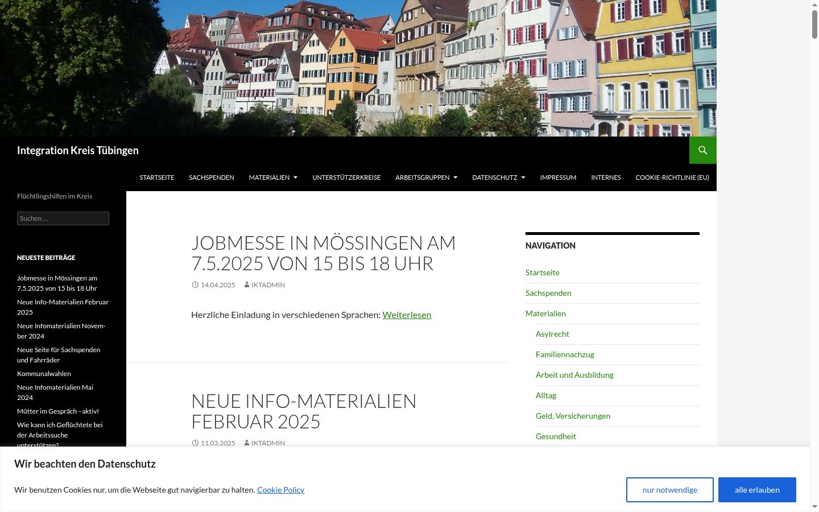
Task: Accept cookies with alle erlauben button
Action: 757,490
